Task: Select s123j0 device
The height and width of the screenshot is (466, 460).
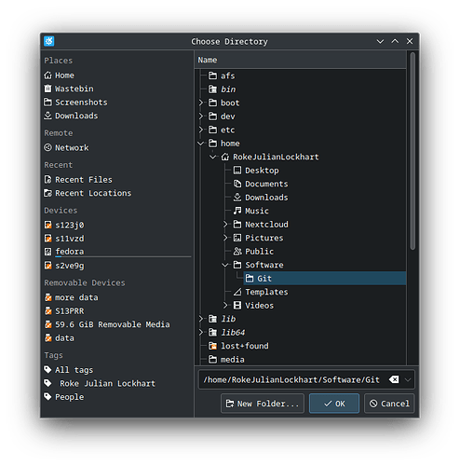Action: click(64, 225)
